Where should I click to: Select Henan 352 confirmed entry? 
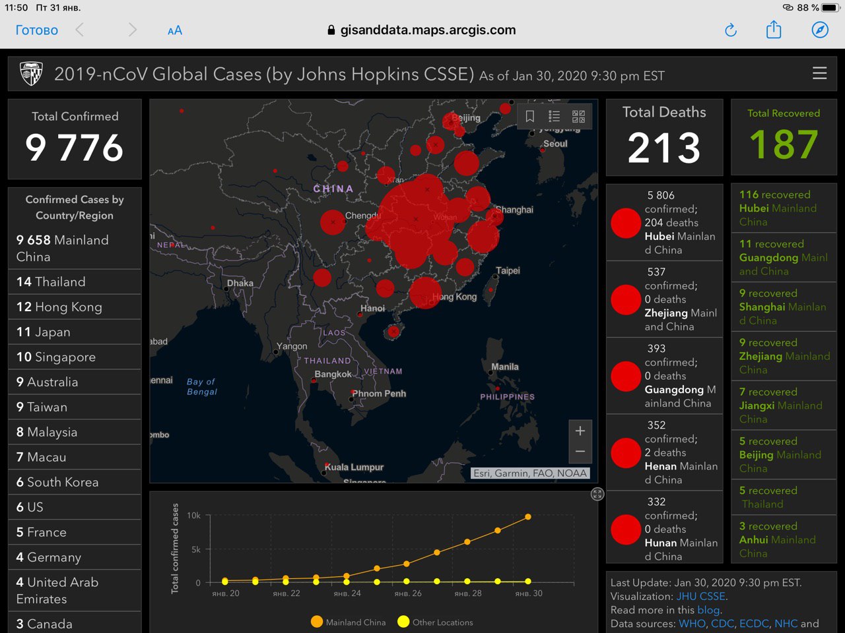(664, 452)
